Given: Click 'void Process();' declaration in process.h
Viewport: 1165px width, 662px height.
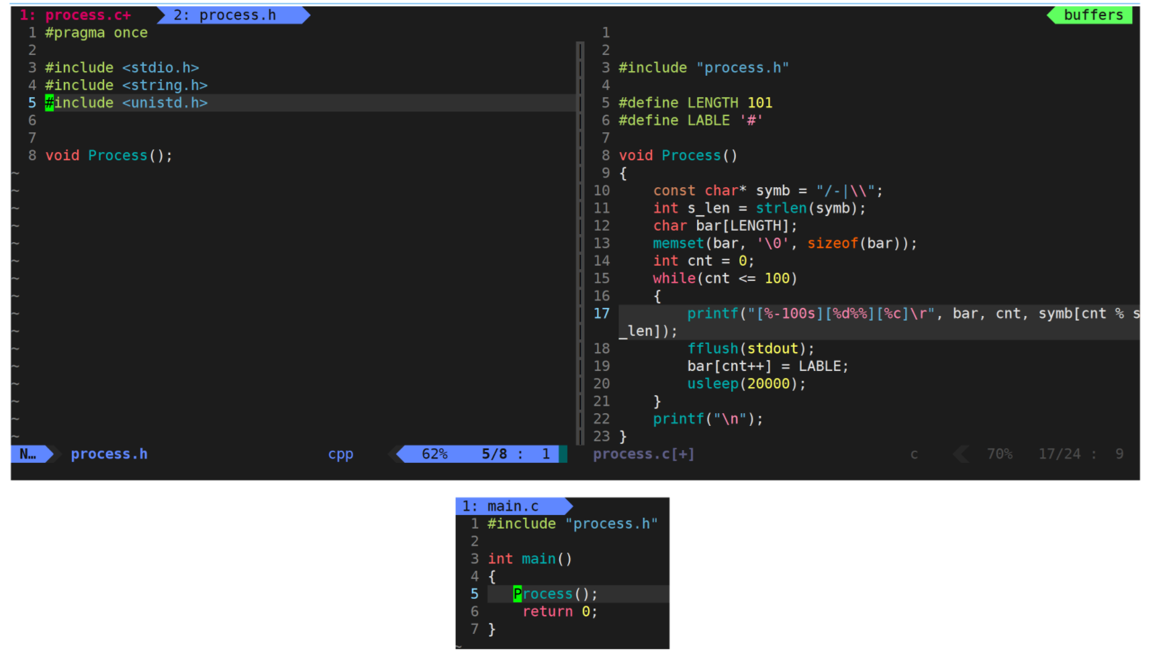Looking at the screenshot, I should [109, 156].
